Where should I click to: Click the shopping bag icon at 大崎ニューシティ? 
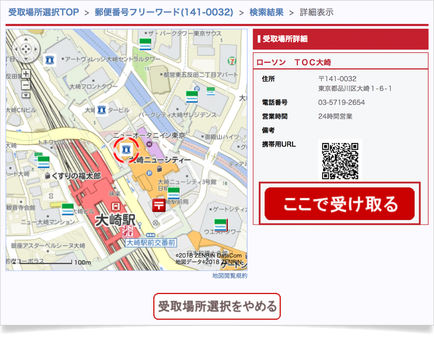[x=159, y=168]
